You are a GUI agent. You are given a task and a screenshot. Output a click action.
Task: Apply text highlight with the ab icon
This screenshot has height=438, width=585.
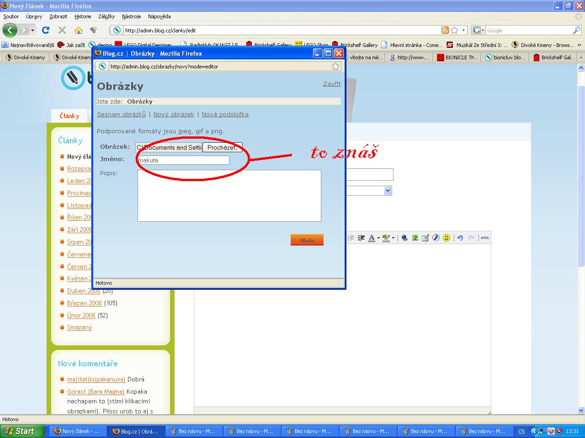pyautogui.click(x=386, y=238)
